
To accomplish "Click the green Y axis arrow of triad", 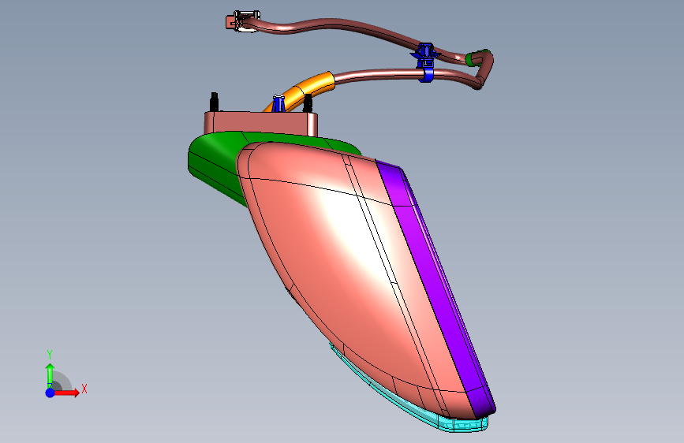I will tap(50, 375).
